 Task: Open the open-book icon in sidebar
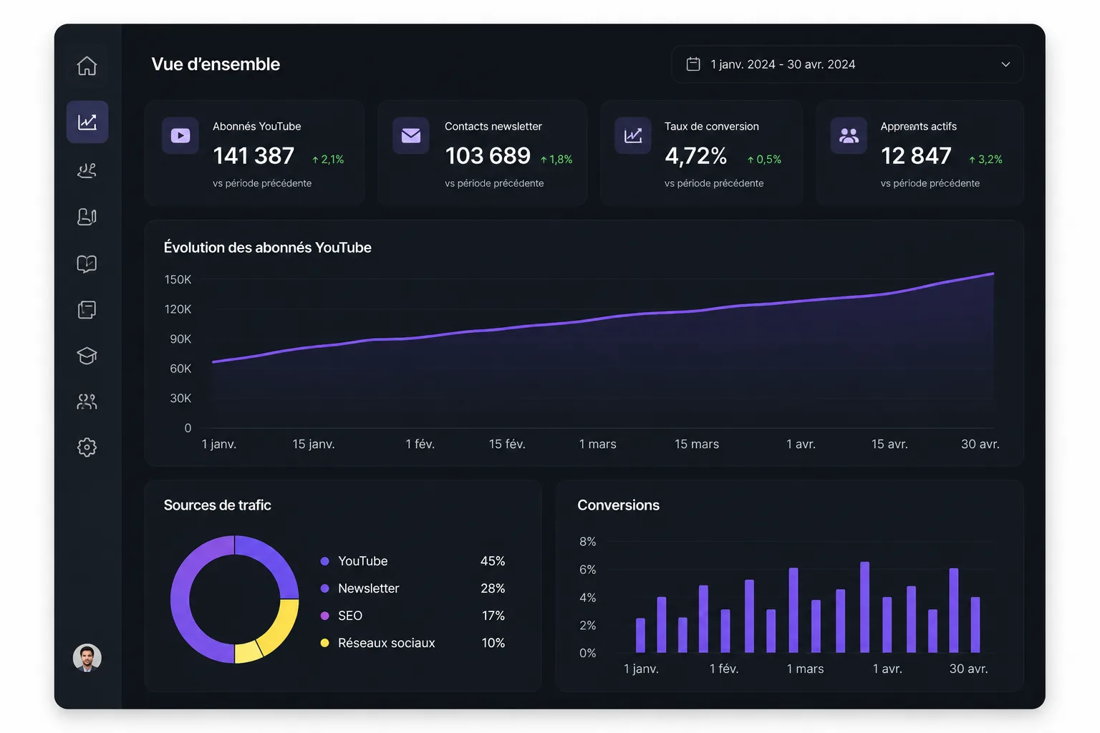[87, 263]
